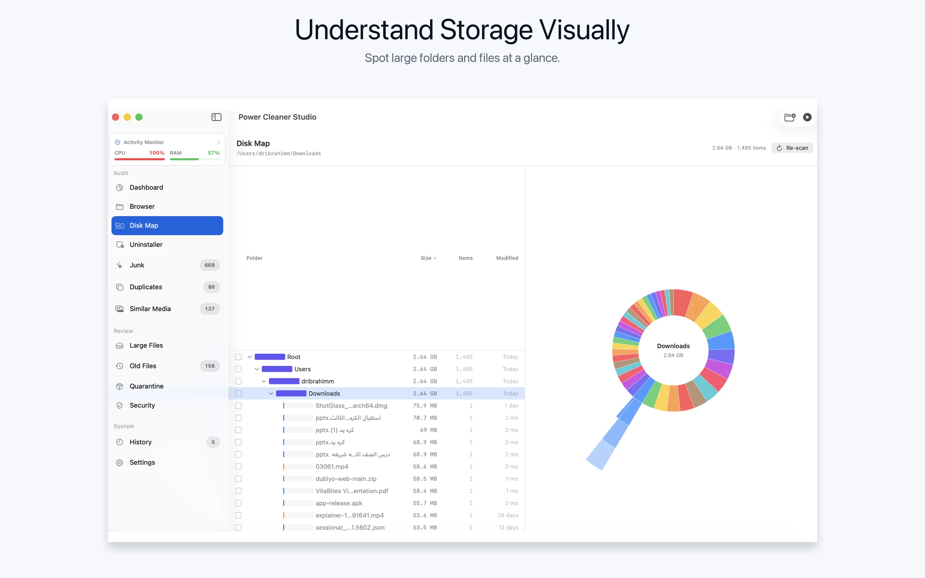Click the Duplicates copy icon
Viewport: 925px width, 578px height.
coord(119,287)
